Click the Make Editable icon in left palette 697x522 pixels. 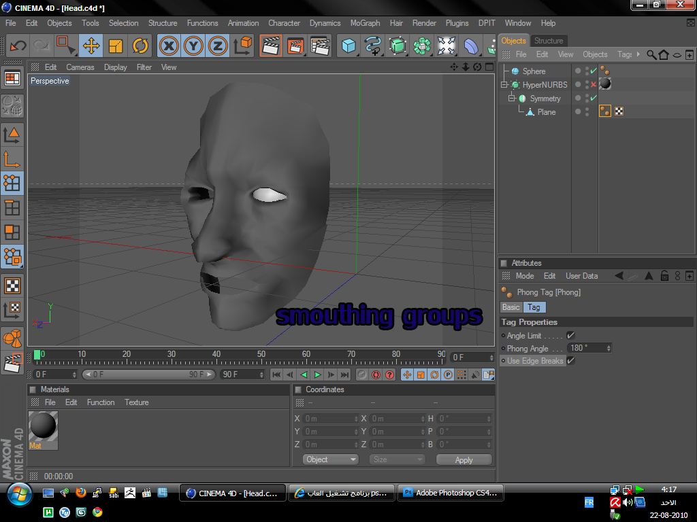coord(12,105)
